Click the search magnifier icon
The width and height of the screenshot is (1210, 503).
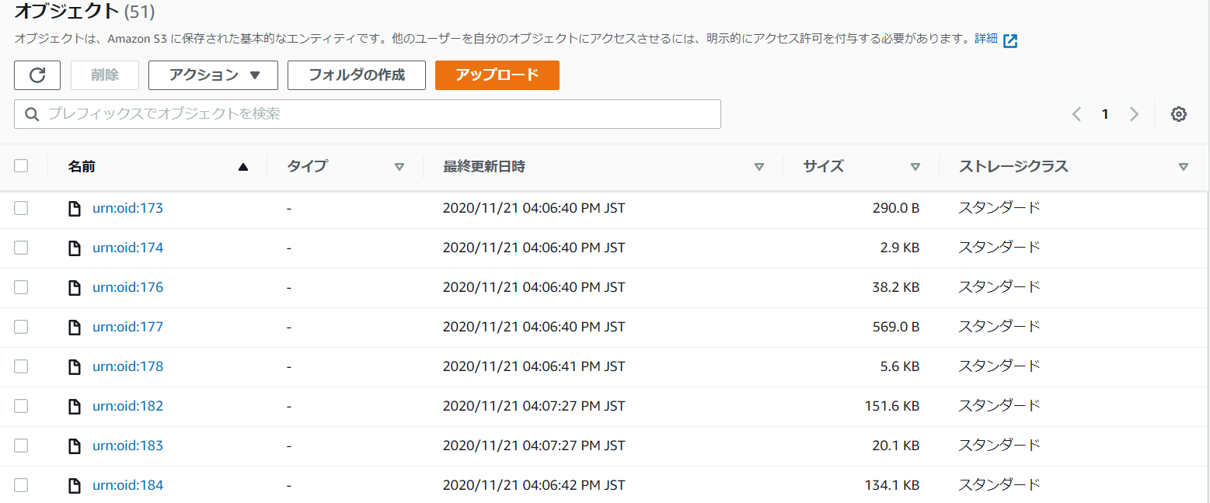[32, 114]
